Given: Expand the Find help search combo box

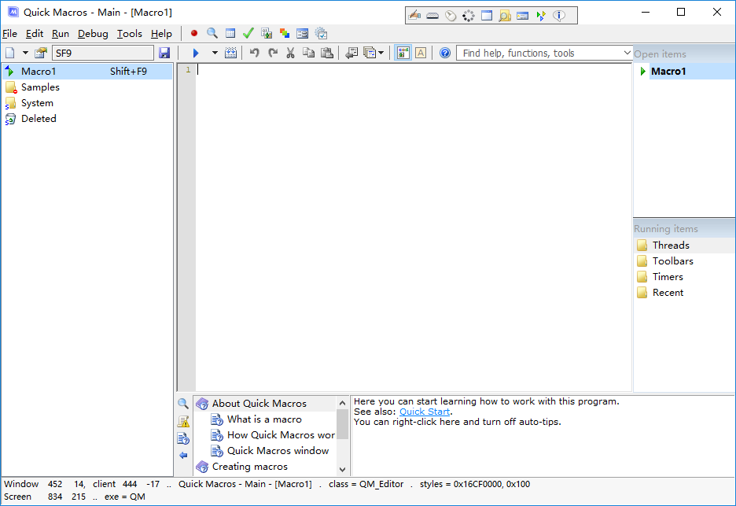Looking at the screenshot, I should point(627,53).
